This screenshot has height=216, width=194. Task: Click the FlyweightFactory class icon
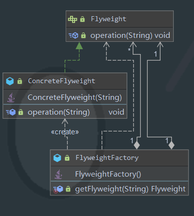(57, 158)
